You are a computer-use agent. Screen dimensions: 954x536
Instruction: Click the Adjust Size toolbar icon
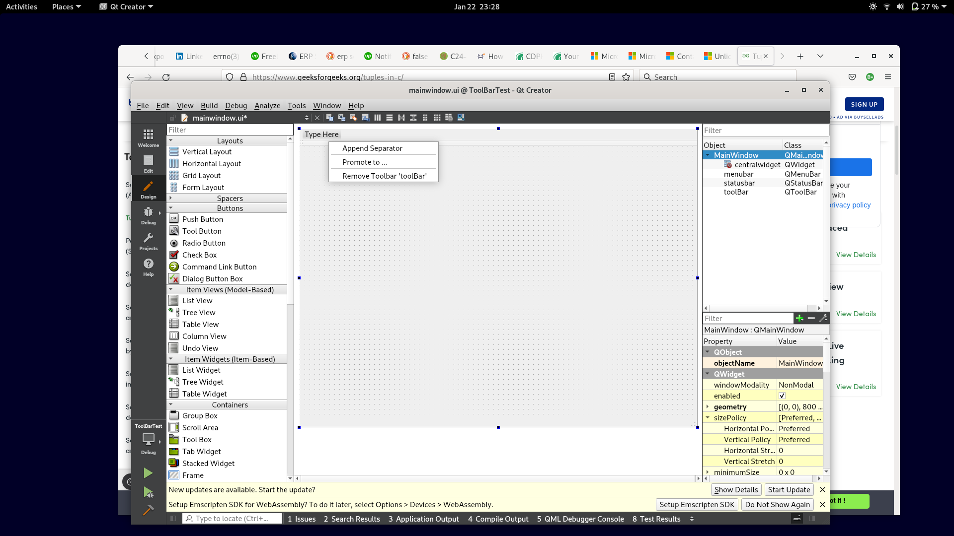pos(461,118)
